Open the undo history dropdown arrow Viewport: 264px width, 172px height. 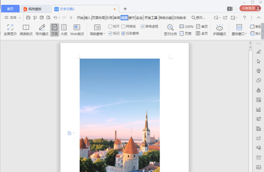coord(59,18)
